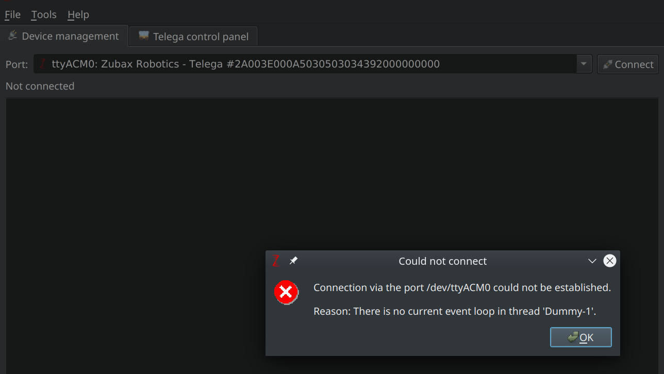Open the Tools menu
Image resolution: width=664 pixels, height=374 pixels.
pyautogui.click(x=43, y=14)
